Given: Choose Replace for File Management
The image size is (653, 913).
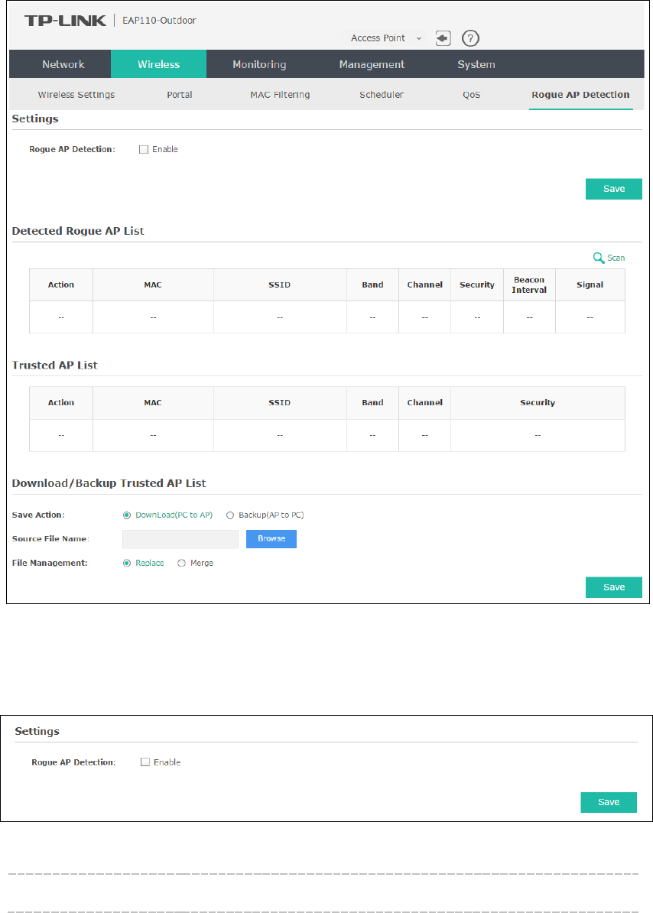Looking at the screenshot, I should click(127, 563).
